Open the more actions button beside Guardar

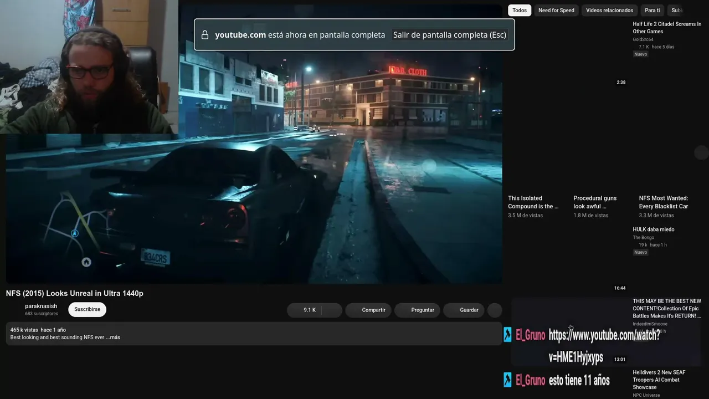495,310
